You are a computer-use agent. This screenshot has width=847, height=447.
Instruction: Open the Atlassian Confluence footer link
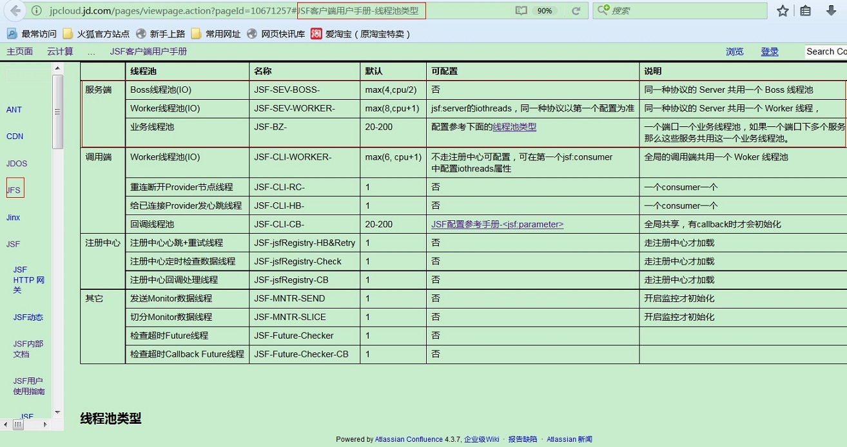(409, 439)
